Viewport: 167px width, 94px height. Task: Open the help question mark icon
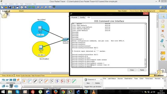click(165, 7)
